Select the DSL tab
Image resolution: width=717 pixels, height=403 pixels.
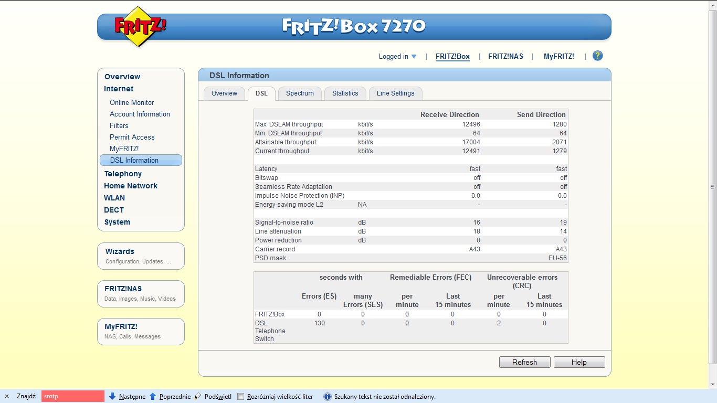click(x=261, y=93)
